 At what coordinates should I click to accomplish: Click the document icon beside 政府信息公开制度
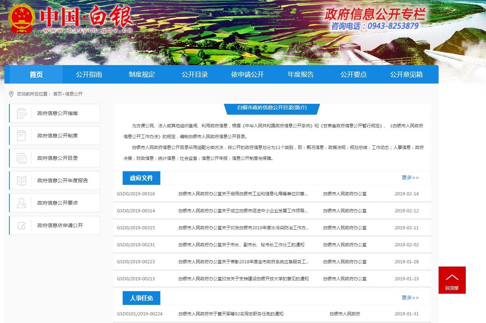pyautogui.click(x=22, y=136)
